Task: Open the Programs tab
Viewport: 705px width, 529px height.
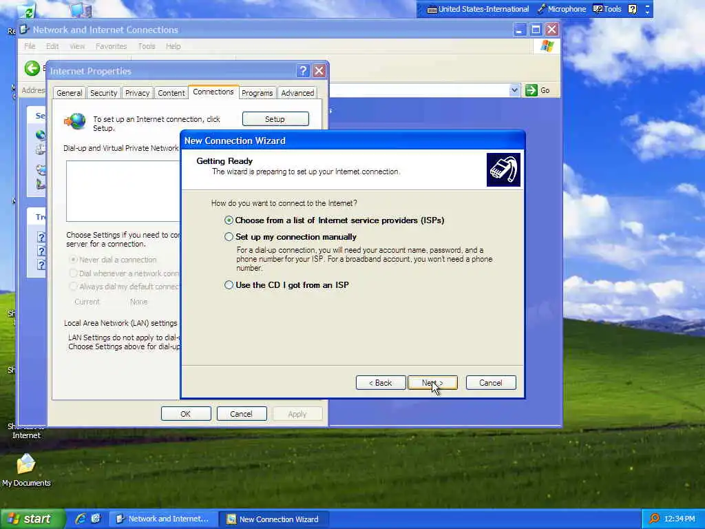Action: pyautogui.click(x=257, y=93)
